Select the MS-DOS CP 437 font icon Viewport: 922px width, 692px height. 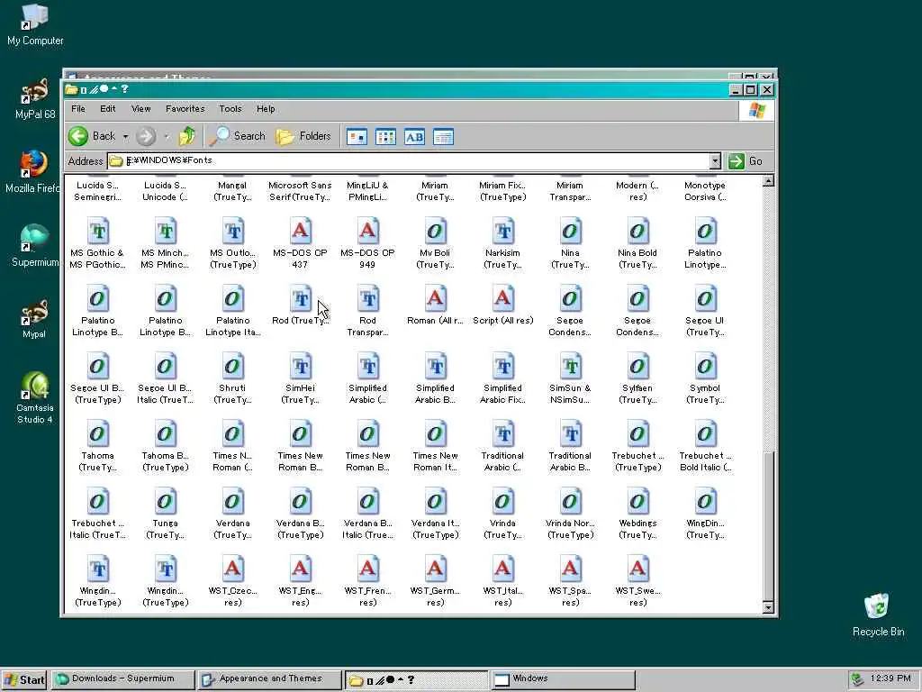coord(301,232)
